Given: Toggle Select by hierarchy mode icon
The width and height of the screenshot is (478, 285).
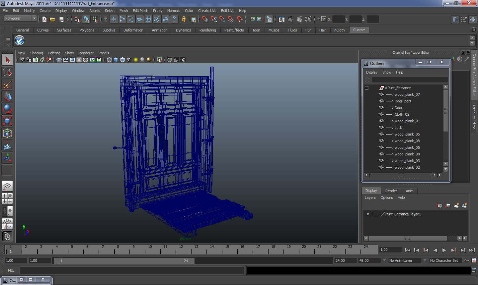Looking at the screenshot, I should 78,19.
